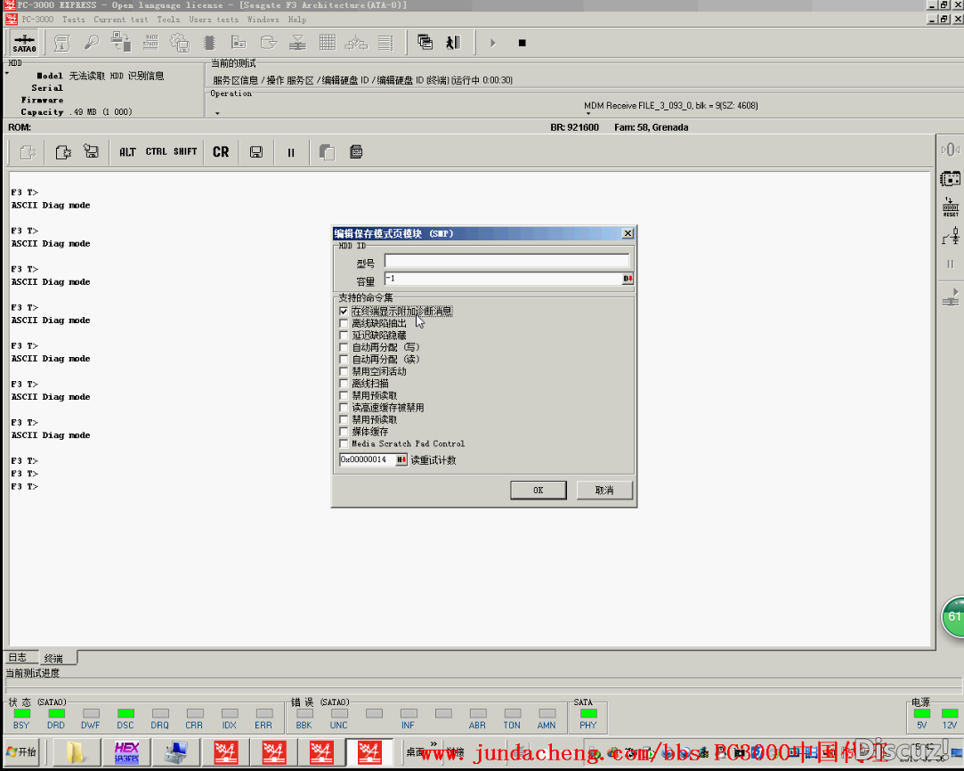Viewport: 964px width, 771px height.
Task: Click the SATA0 port button
Action: point(24,43)
